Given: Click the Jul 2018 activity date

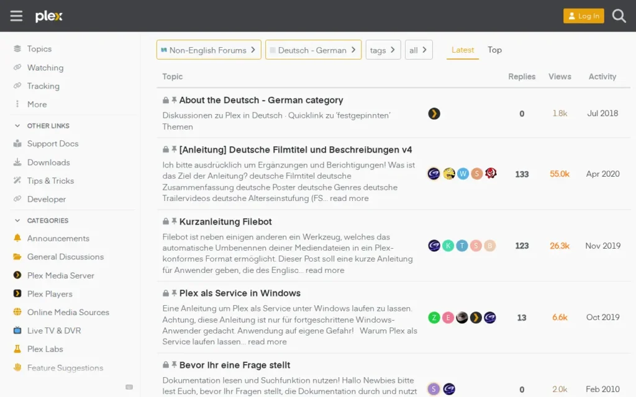Looking at the screenshot, I should click(602, 114).
